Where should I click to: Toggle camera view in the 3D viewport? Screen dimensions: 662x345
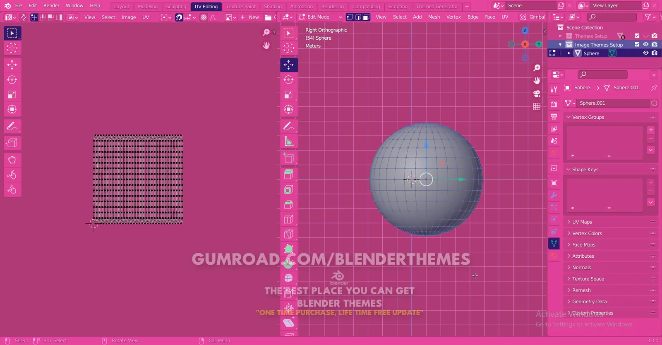pyautogui.click(x=537, y=93)
